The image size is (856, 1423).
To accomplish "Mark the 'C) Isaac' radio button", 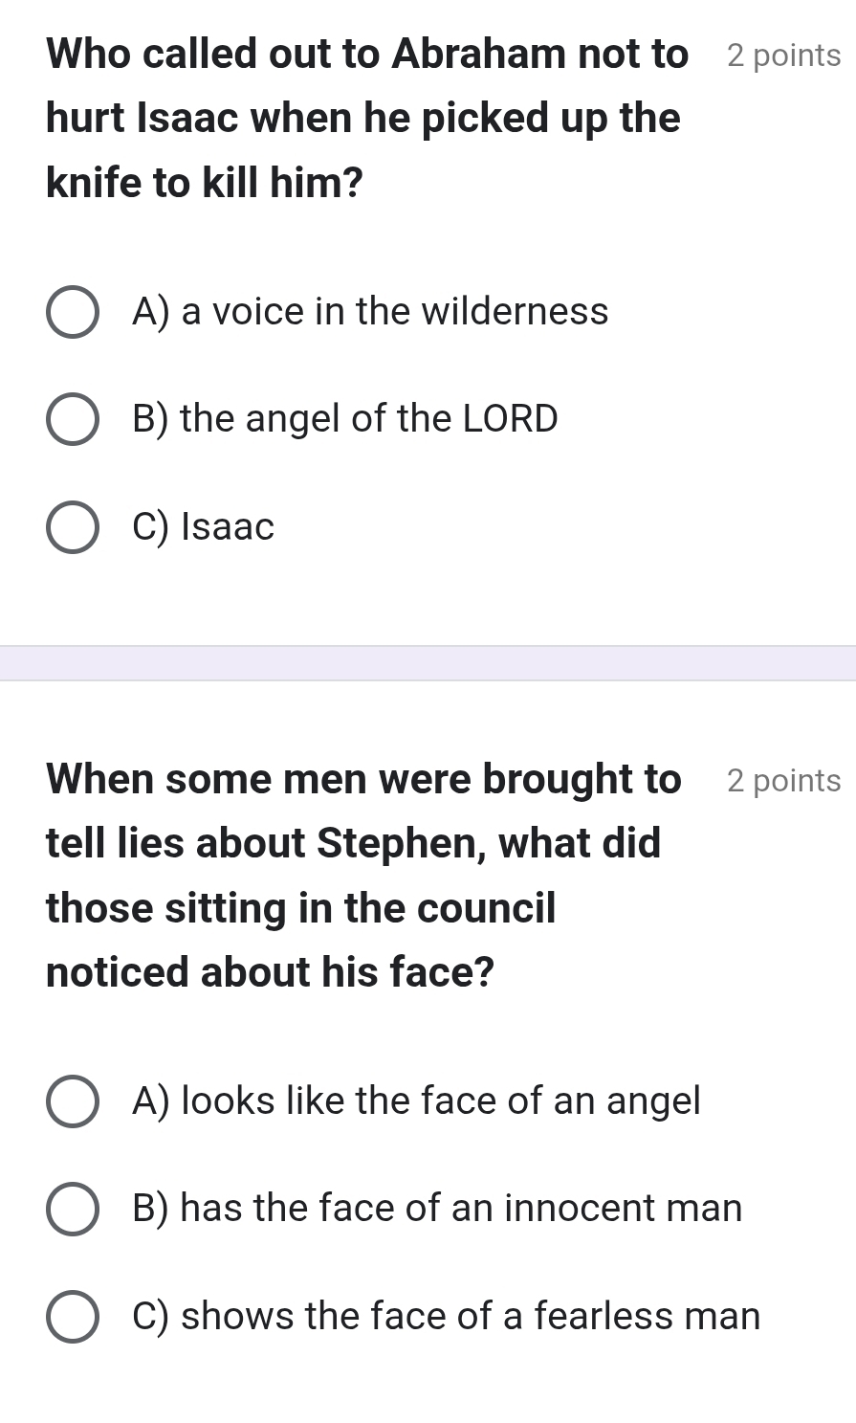I will (72, 527).
